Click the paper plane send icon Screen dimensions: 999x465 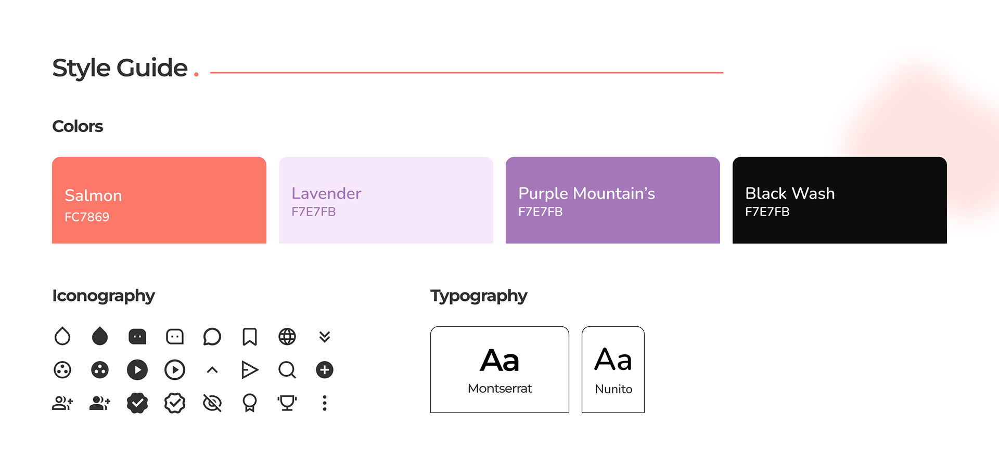point(250,370)
